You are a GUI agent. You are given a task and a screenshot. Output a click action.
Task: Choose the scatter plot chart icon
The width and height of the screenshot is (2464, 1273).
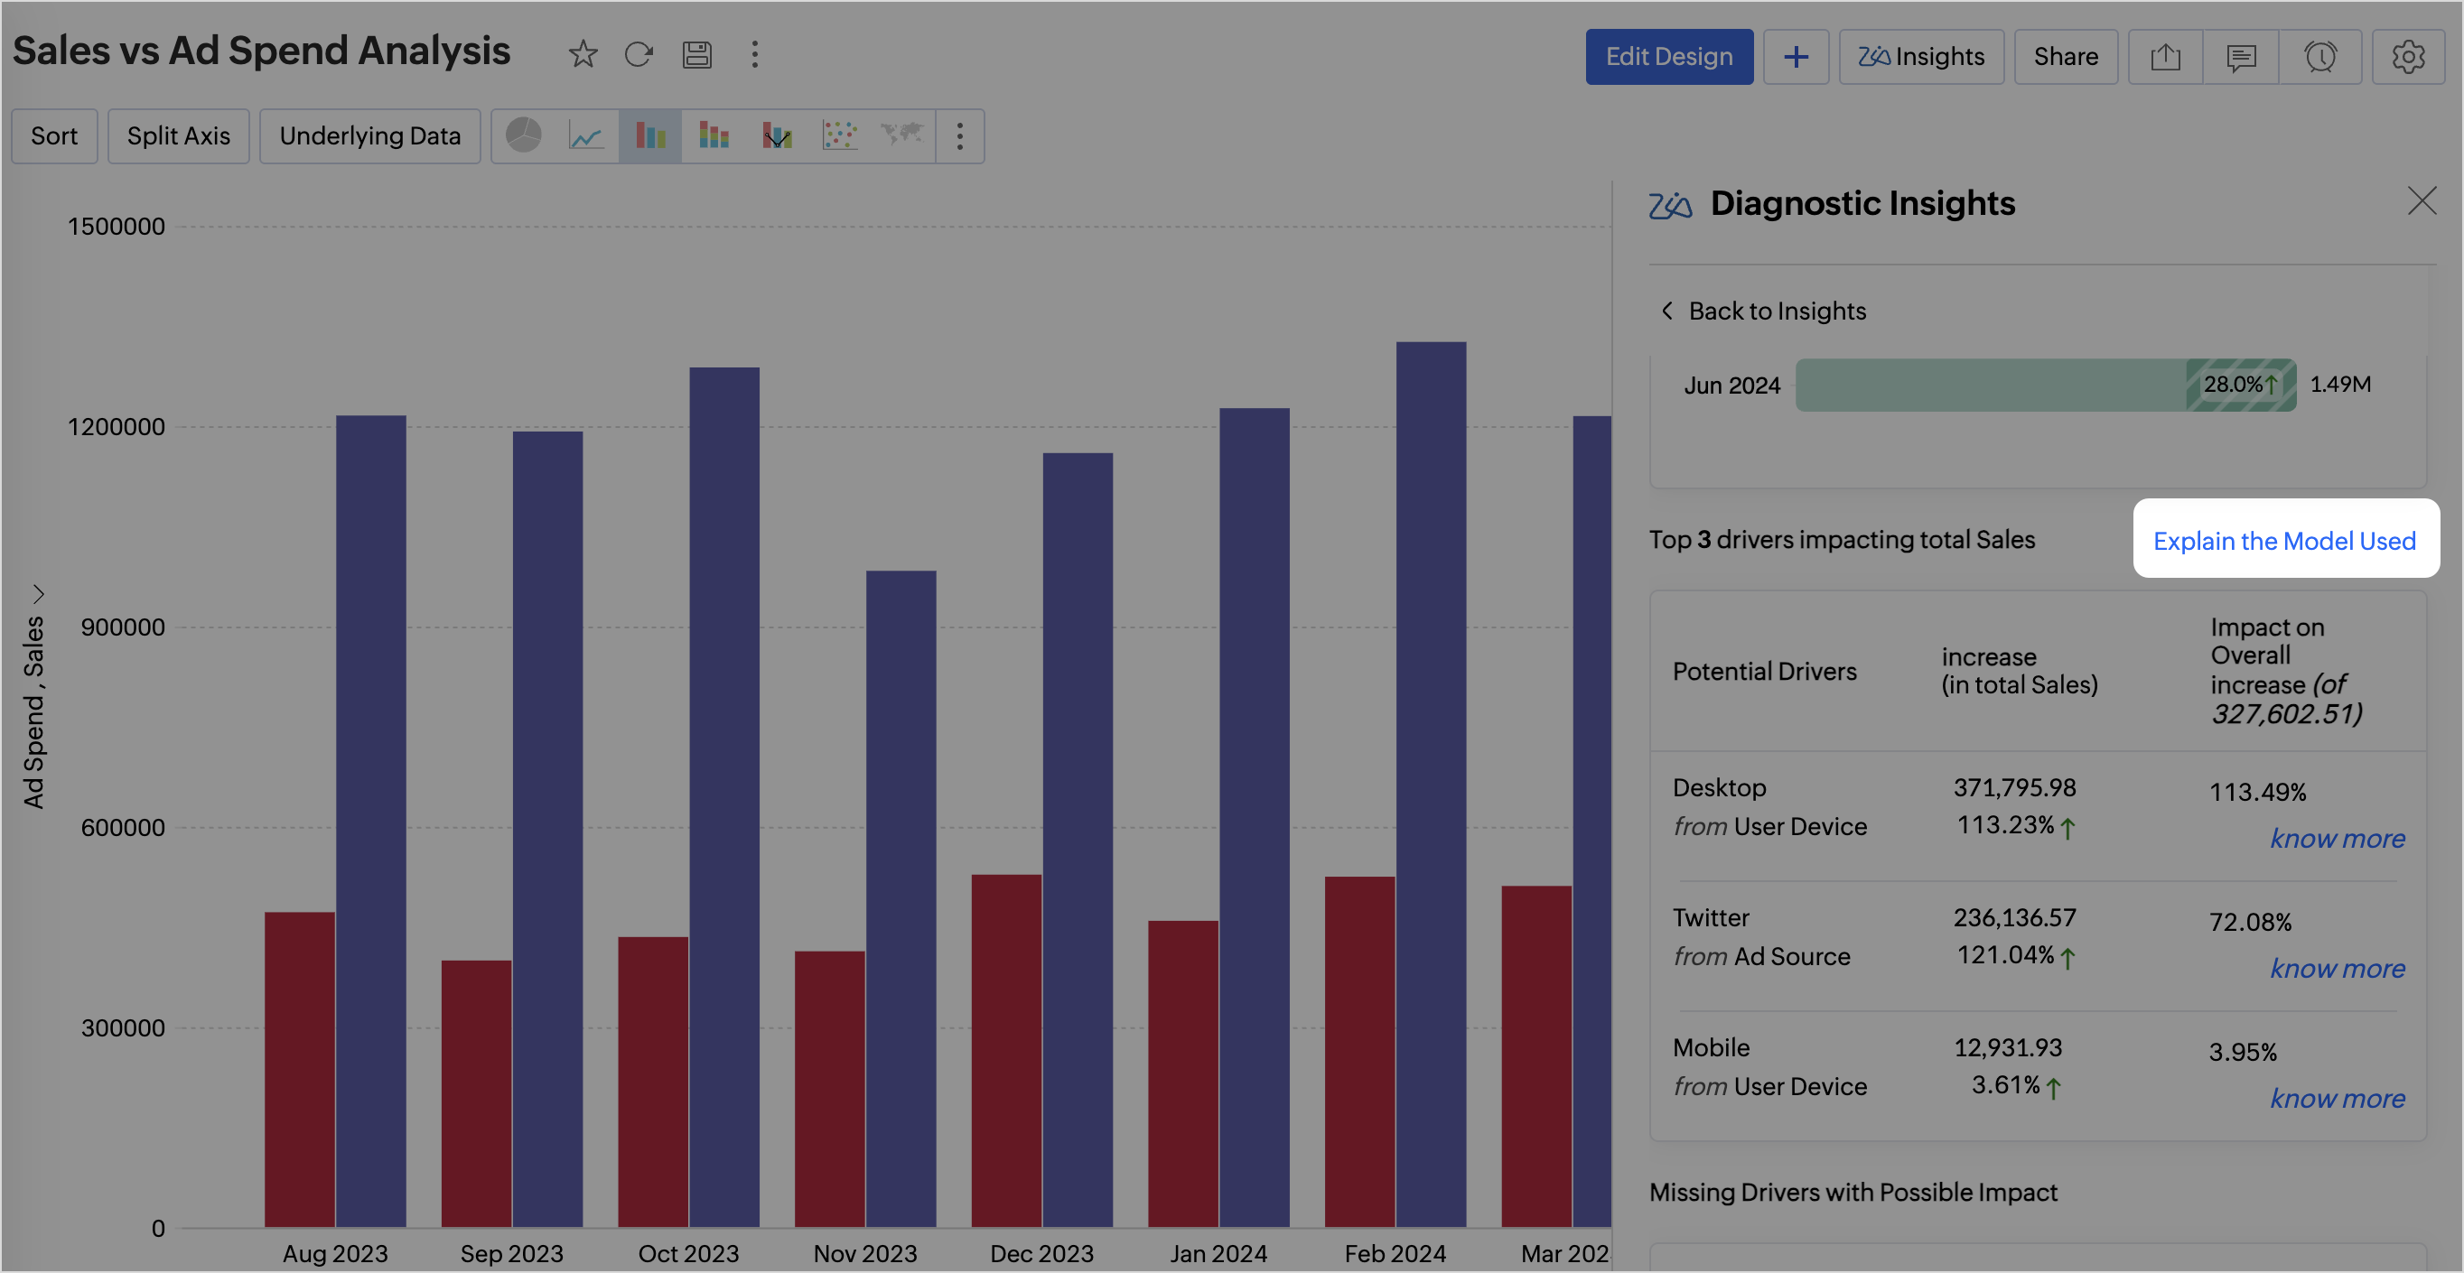(x=839, y=135)
